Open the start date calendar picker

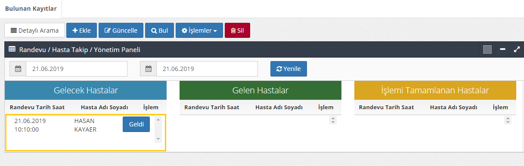[18, 69]
